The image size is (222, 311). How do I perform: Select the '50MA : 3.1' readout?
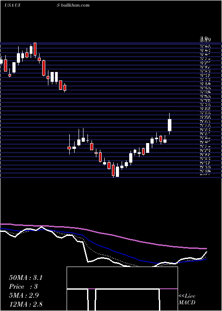pyautogui.click(x=26, y=278)
